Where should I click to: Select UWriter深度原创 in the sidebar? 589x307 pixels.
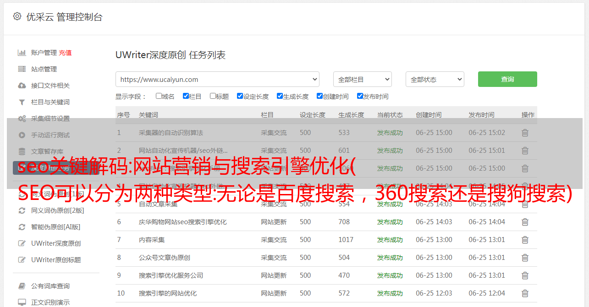click(x=56, y=243)
